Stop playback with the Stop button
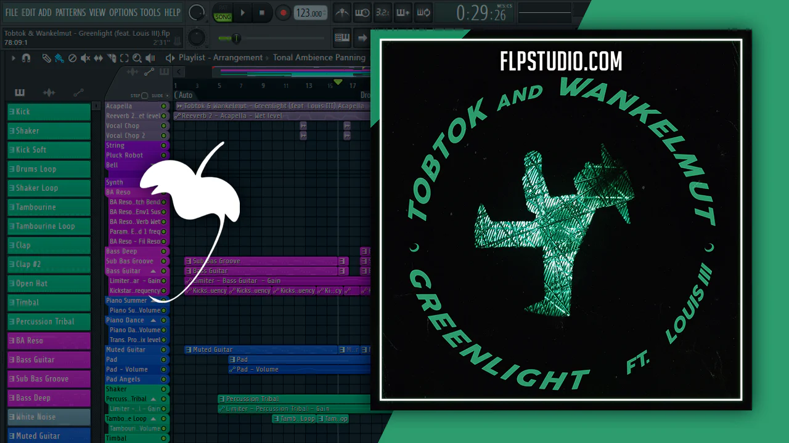 (262, 12)
